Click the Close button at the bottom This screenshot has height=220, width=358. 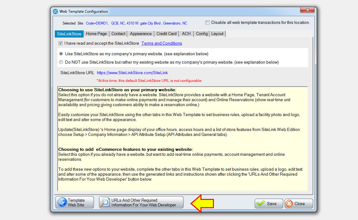click(299, 204)
